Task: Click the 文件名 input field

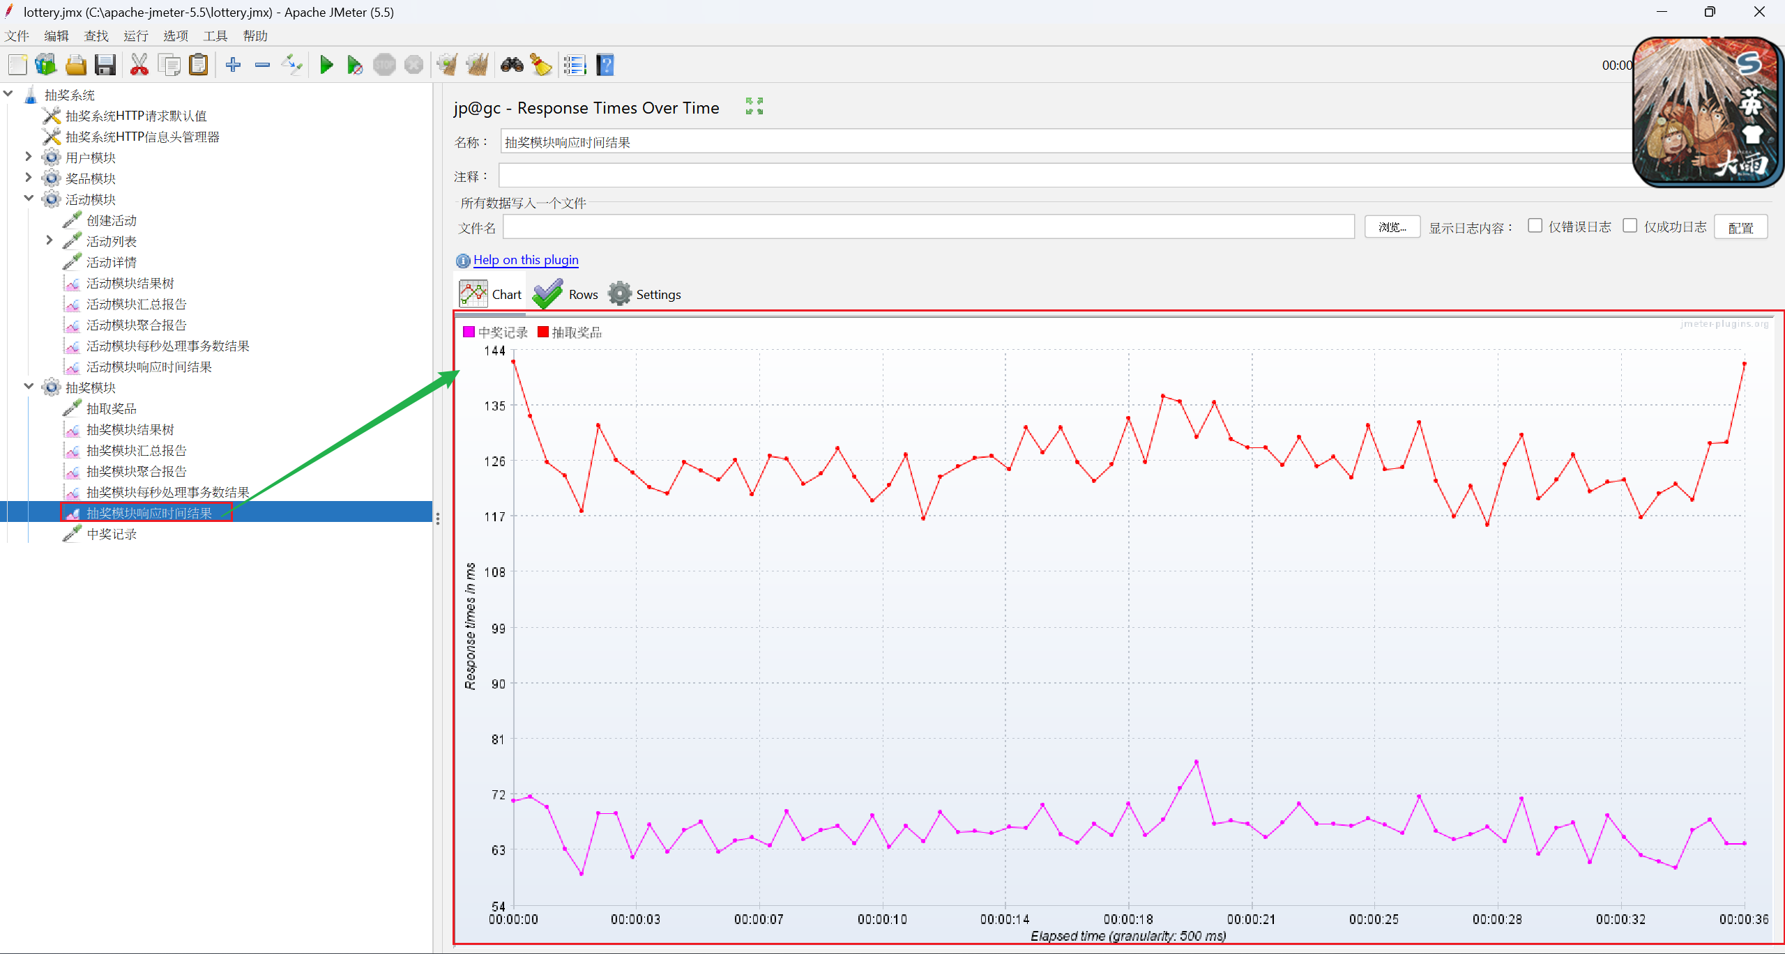Action: pyautogui.click(x=927, y=227)
